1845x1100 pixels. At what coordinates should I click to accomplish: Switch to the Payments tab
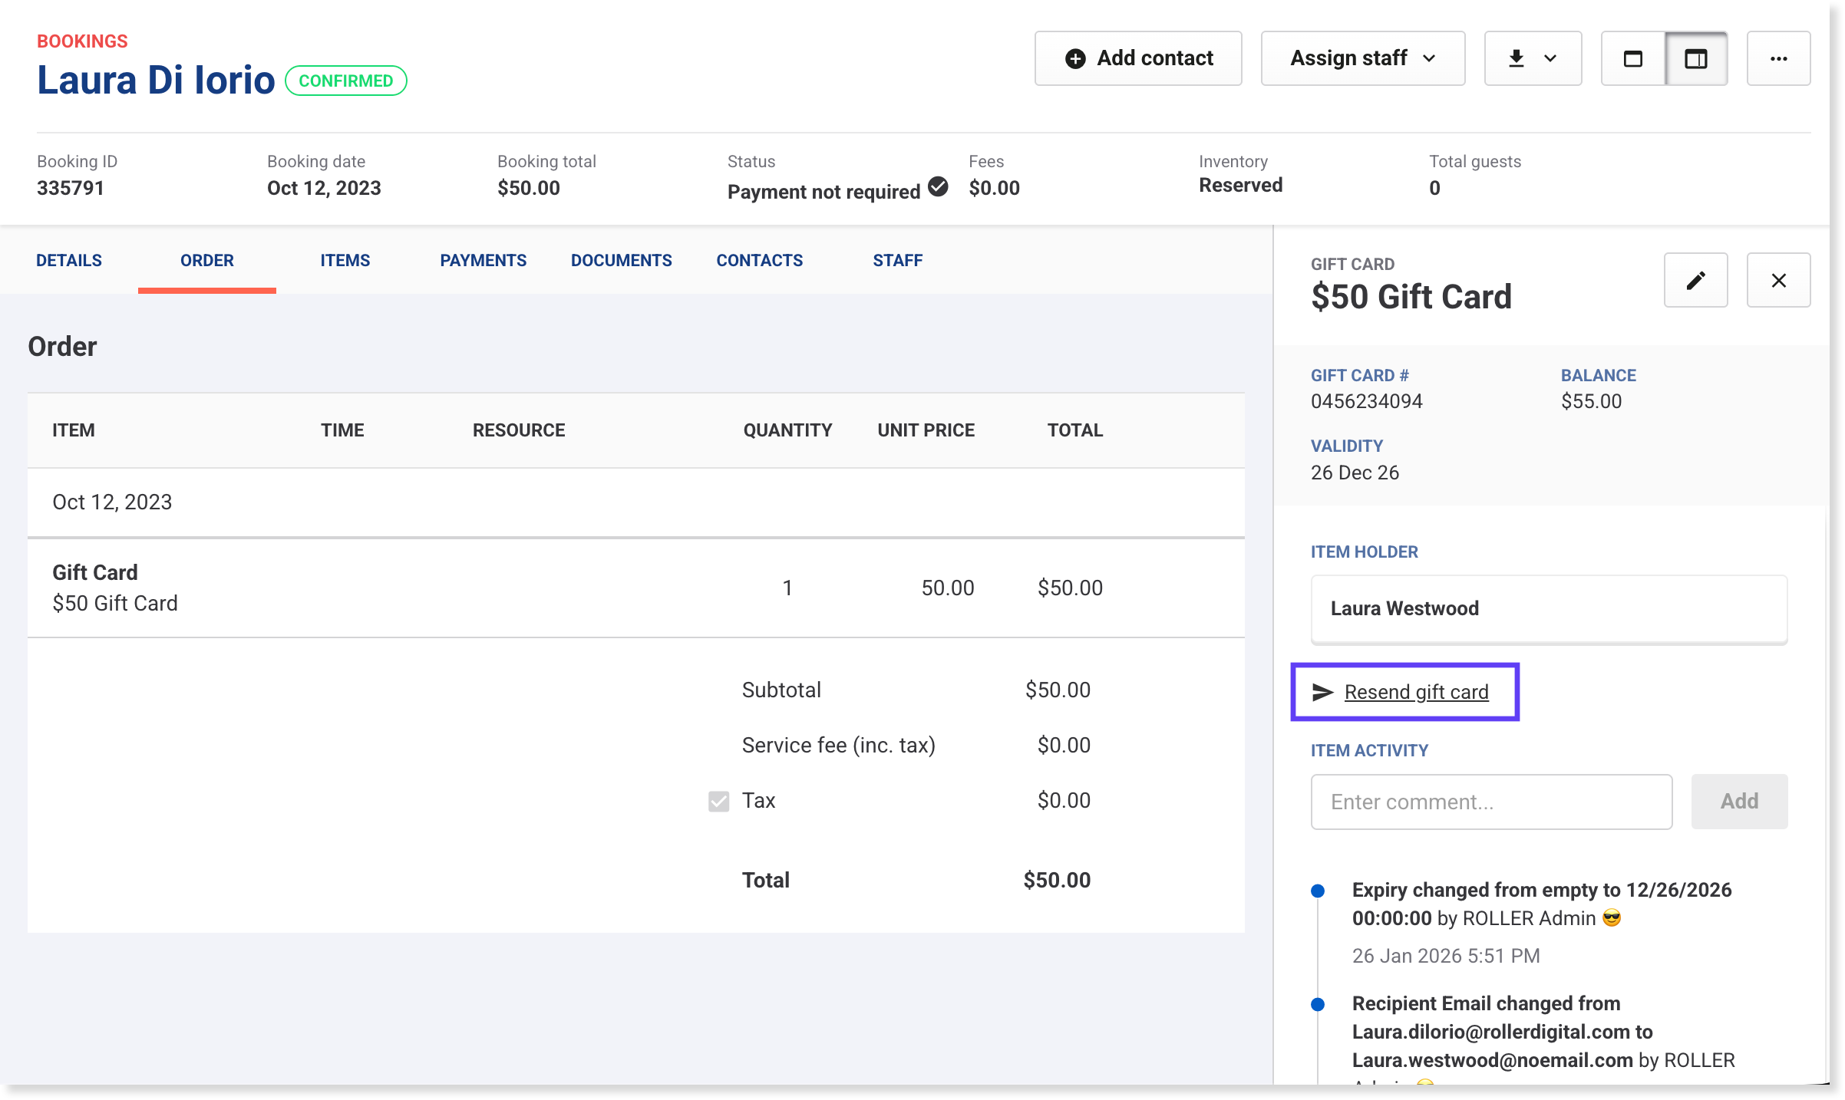pyautogui.click(x=483, y=260)
